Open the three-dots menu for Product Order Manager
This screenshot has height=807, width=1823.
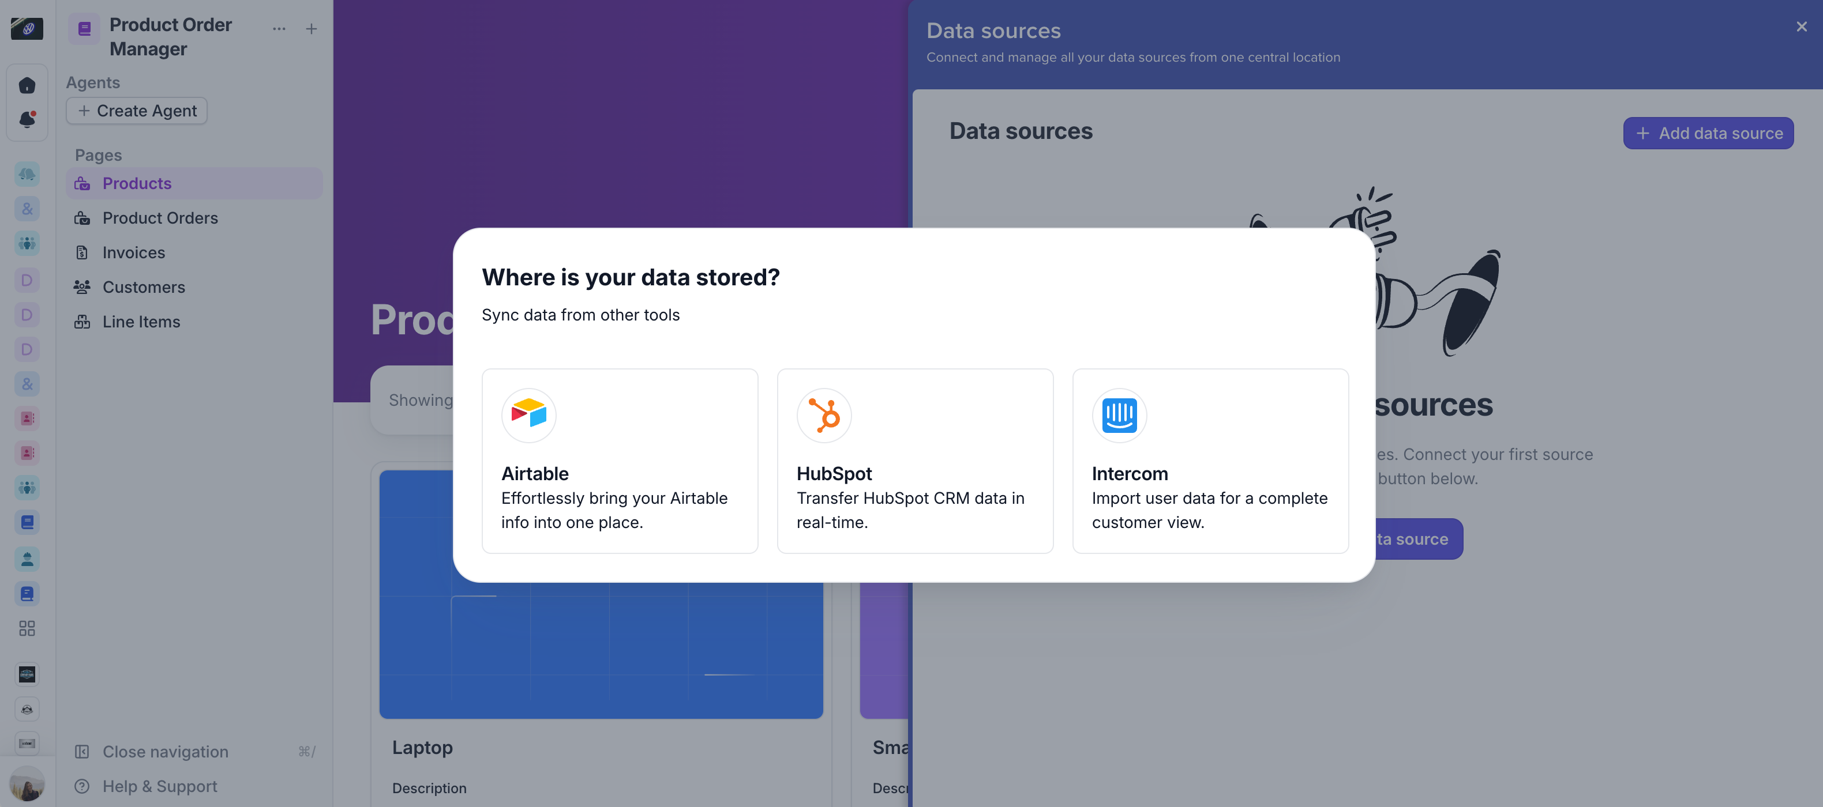[x=279, y=29]
